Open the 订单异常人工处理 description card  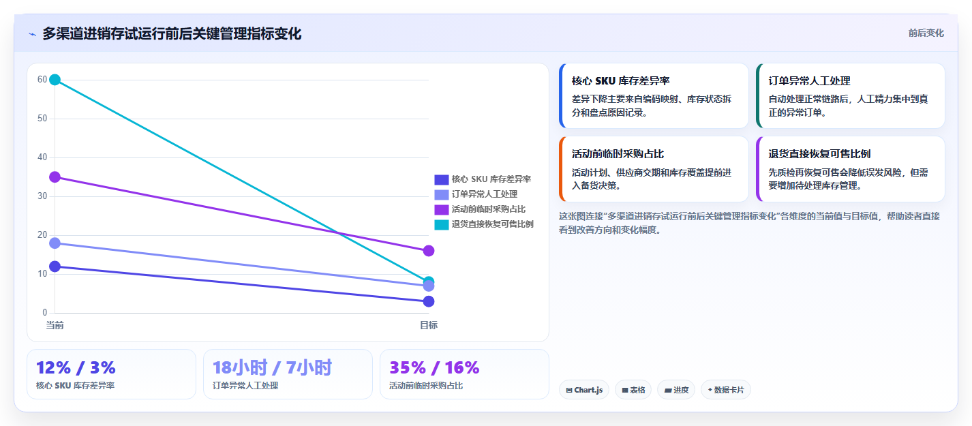(x=851, y=96)
